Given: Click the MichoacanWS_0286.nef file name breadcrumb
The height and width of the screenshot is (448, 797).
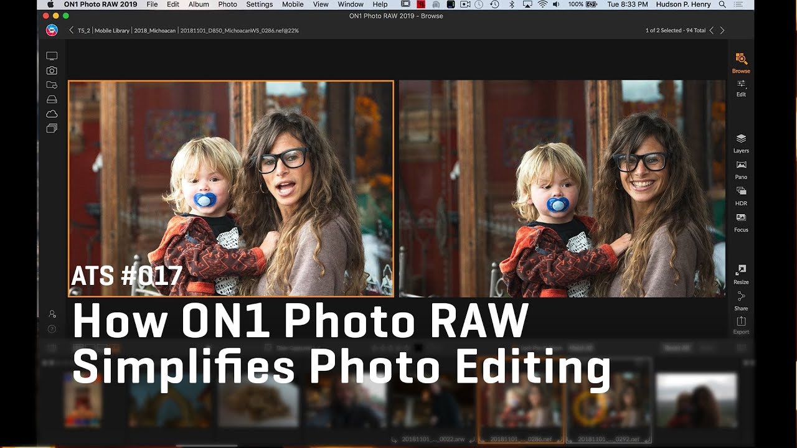Looking at the screenshot, I should pyautogui.click(x=240, y=30).
